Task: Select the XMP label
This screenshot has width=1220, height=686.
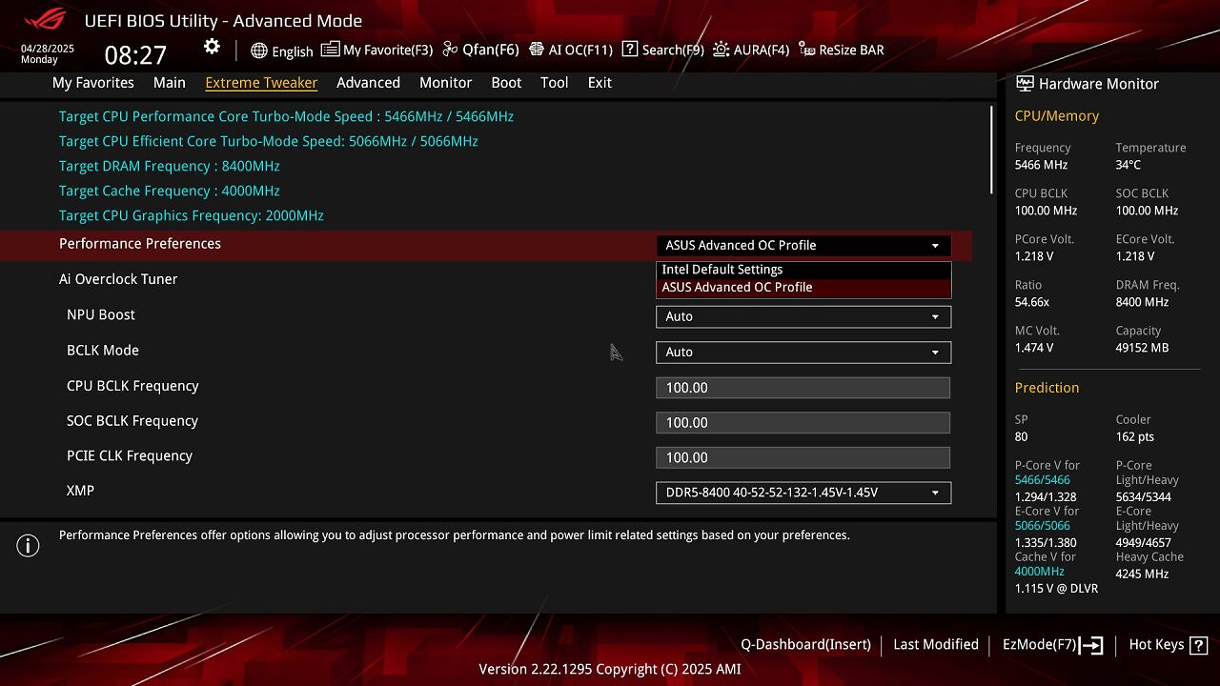Action: [x=80, y=491]
